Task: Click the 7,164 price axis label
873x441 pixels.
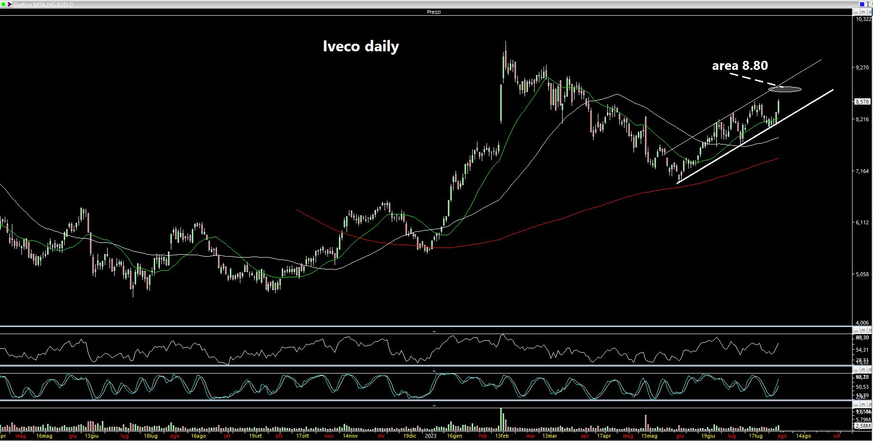Action: click(x=862, y=171)
